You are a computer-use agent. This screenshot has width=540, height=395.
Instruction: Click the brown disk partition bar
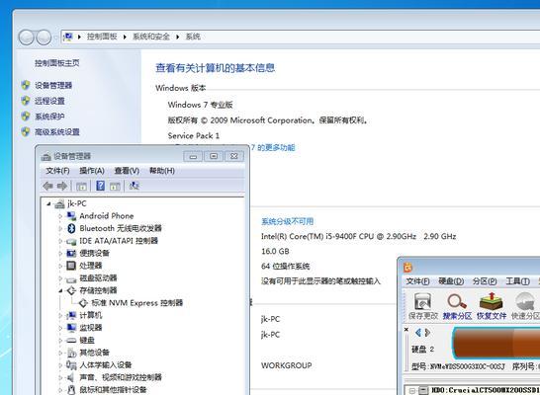pos(495,343)
